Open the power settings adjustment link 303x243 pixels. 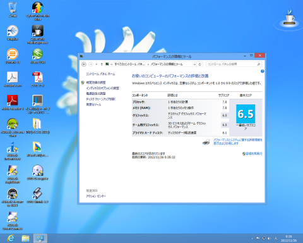(x=96, y=94)
